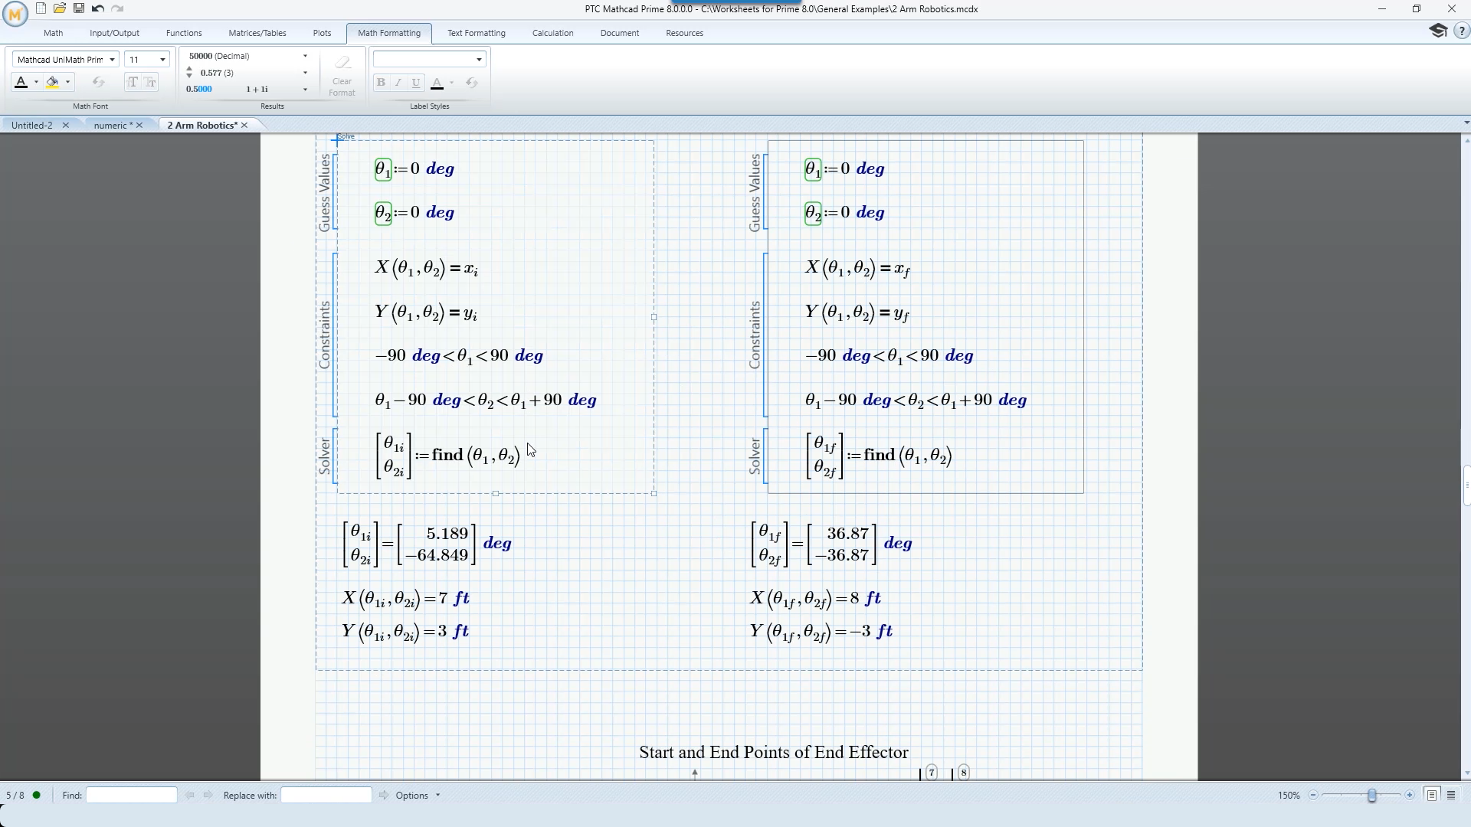This screenshot has height=827, width=1471.
Task: Click the Find input field
Action: (132, 795)
